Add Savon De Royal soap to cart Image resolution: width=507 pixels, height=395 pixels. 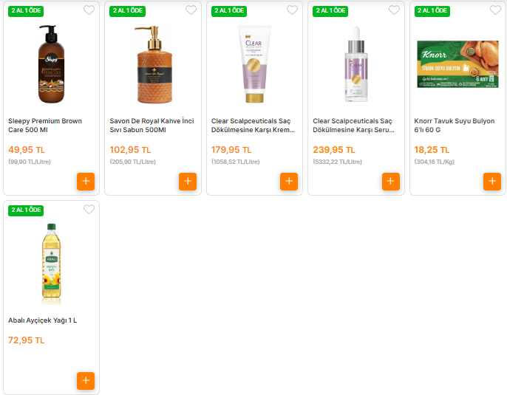188,181
